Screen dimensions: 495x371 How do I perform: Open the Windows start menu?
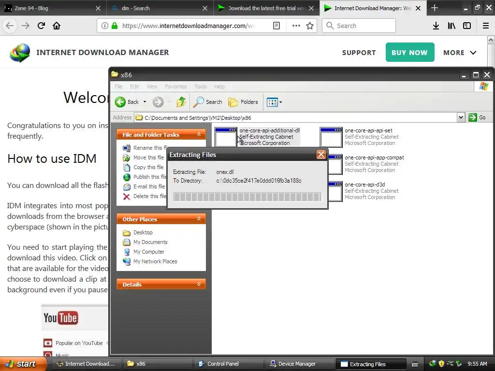[23, 364]
